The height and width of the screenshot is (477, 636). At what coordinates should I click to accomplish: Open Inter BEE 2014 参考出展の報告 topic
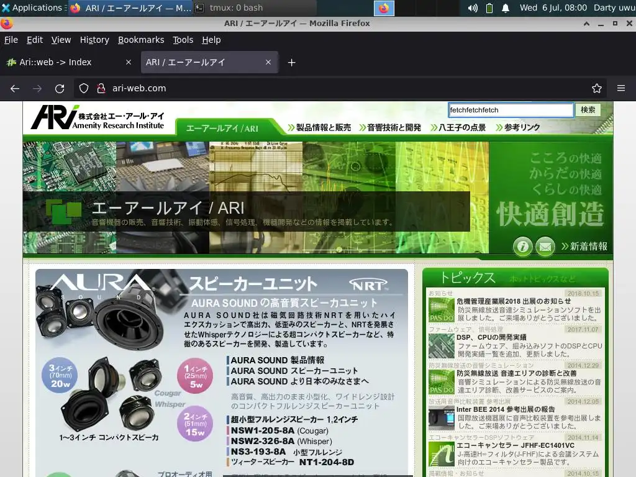(x=506, y=409)
